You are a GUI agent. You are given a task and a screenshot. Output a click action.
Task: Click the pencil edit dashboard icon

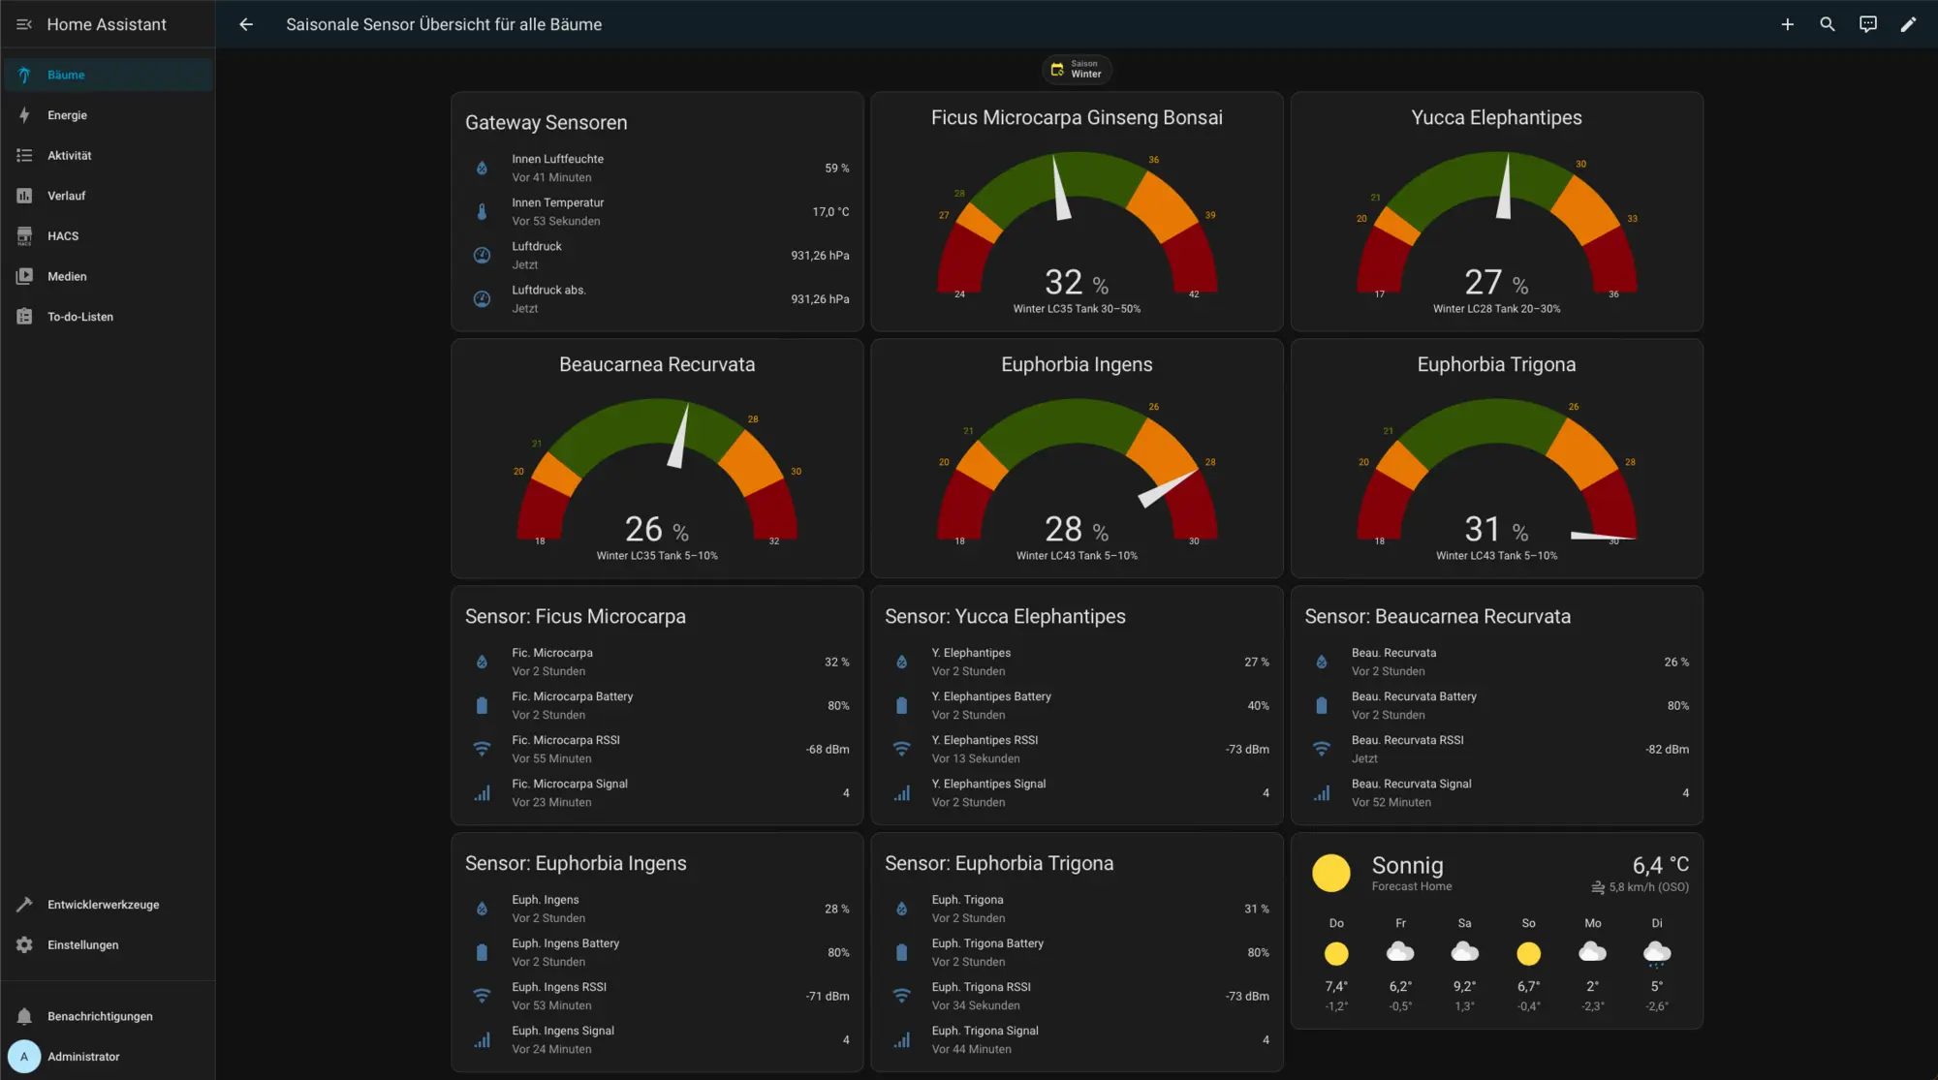click(1908, 24)
